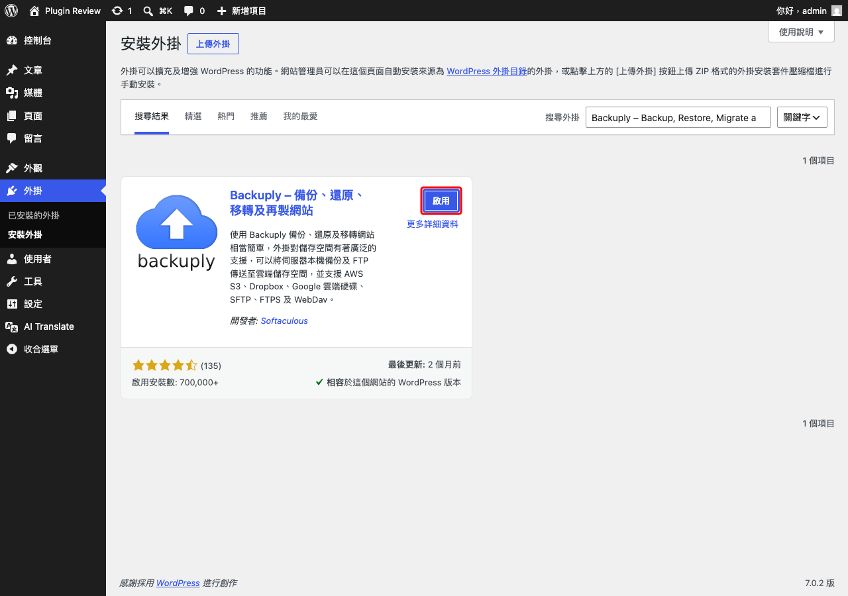848x596 pixels.
Task: Click the 控制台 dashboard icon
Action: point(12,40)
